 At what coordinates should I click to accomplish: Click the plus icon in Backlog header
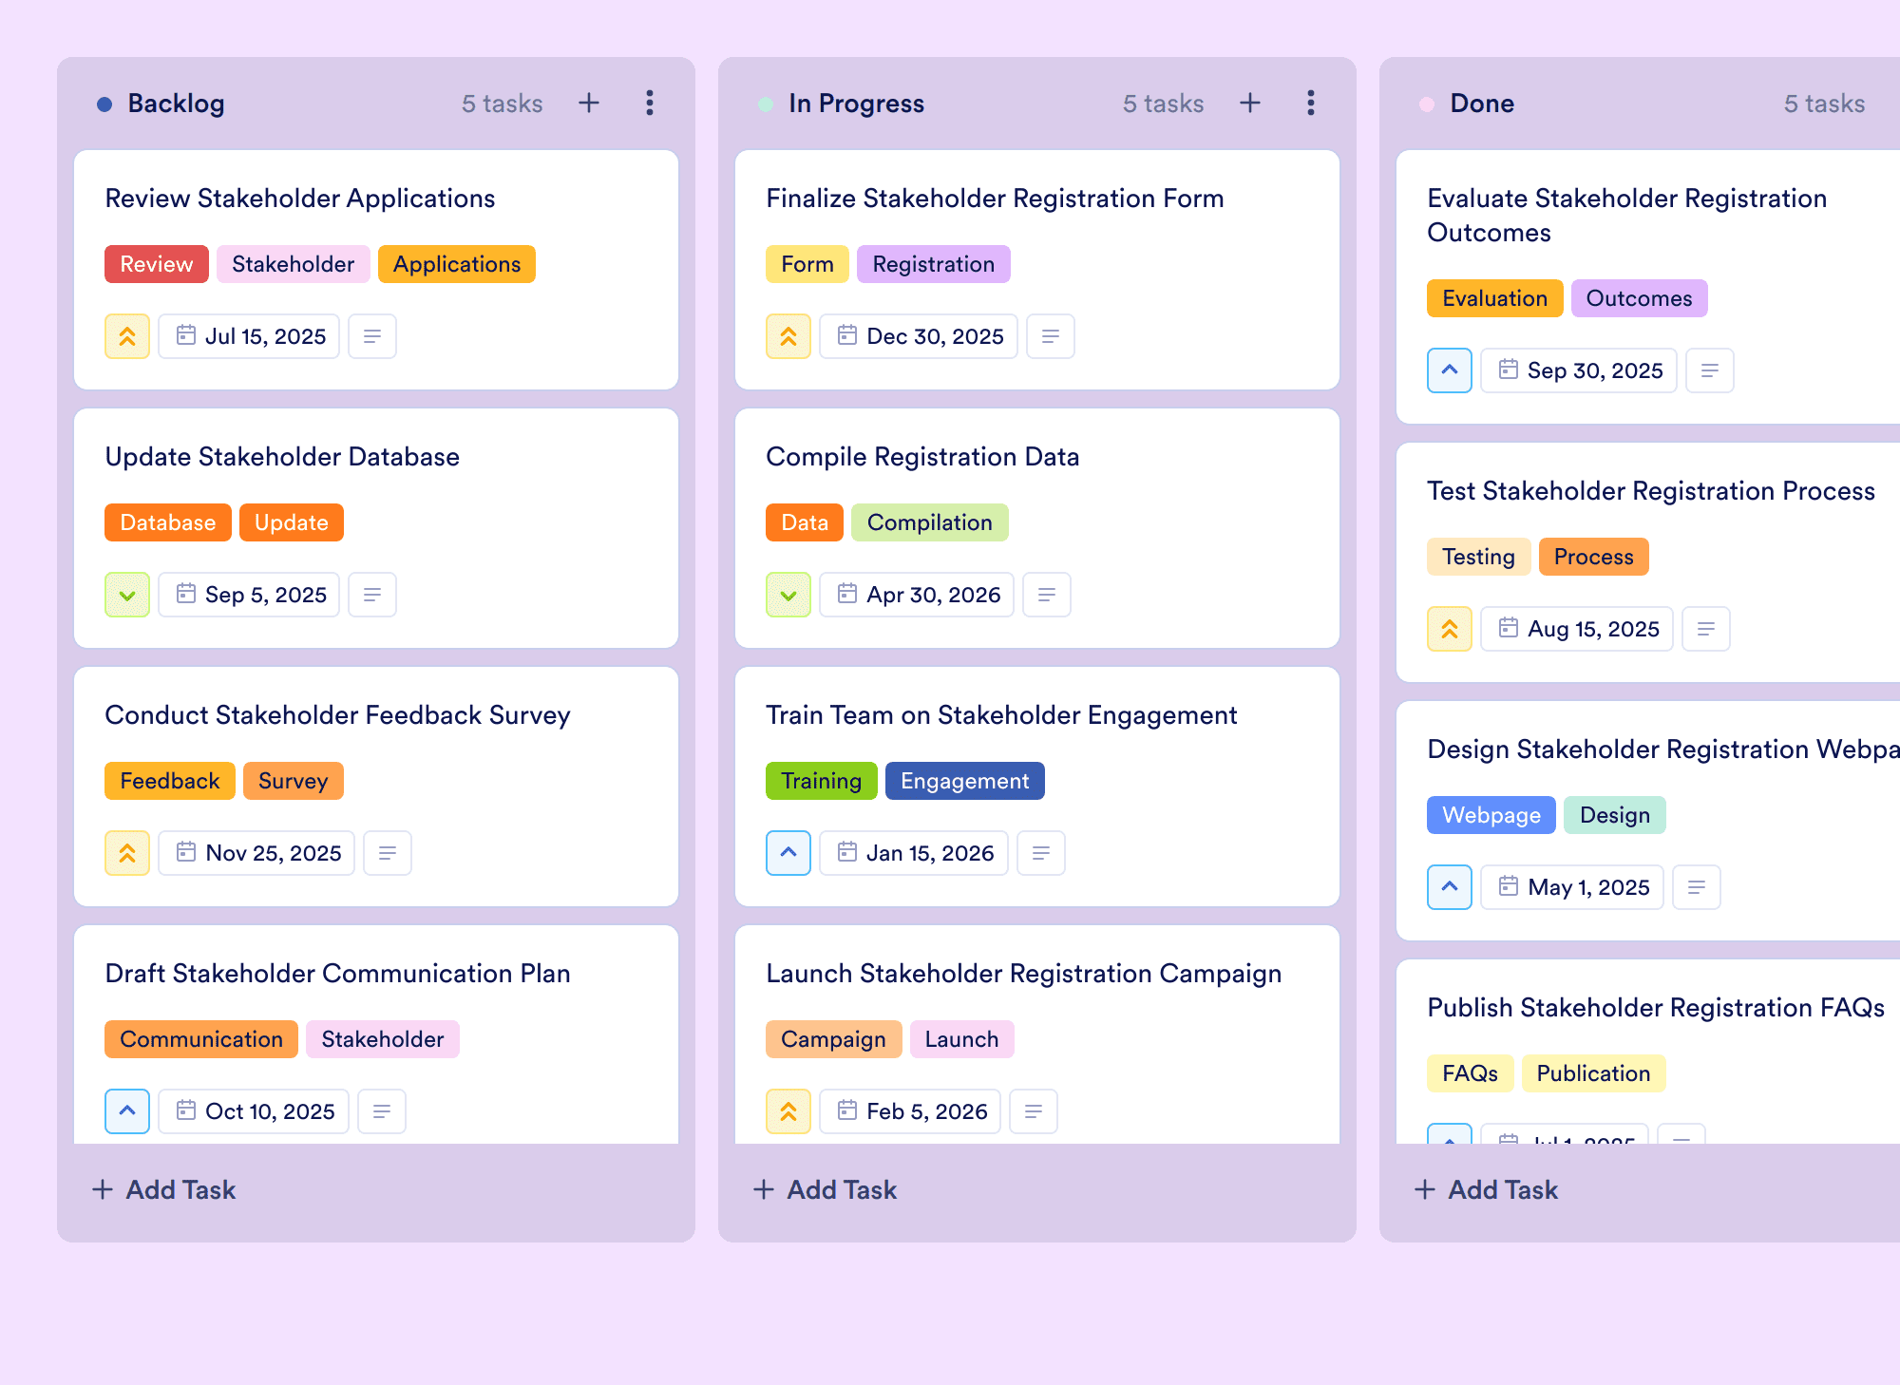click(x=589, y=103)
